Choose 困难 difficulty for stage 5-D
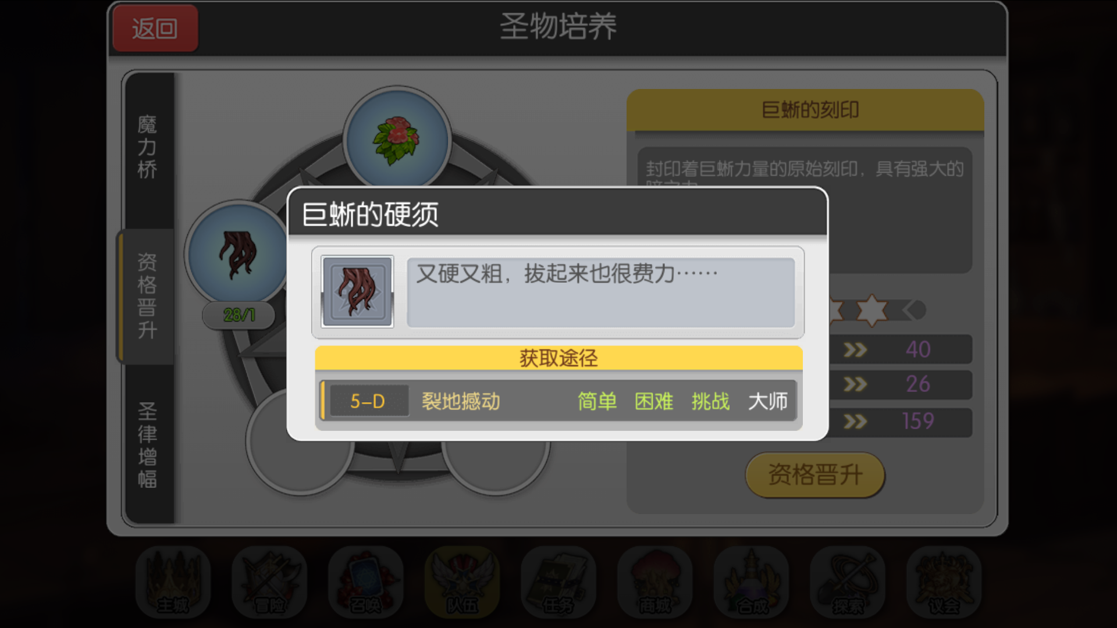Viewport: 1117px width, 628px height. point(654,401)
